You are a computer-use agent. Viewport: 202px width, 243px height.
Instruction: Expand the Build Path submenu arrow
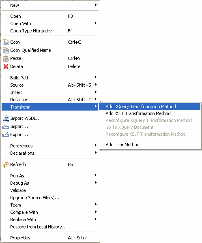pyautogui.click(x=96, y=77)
